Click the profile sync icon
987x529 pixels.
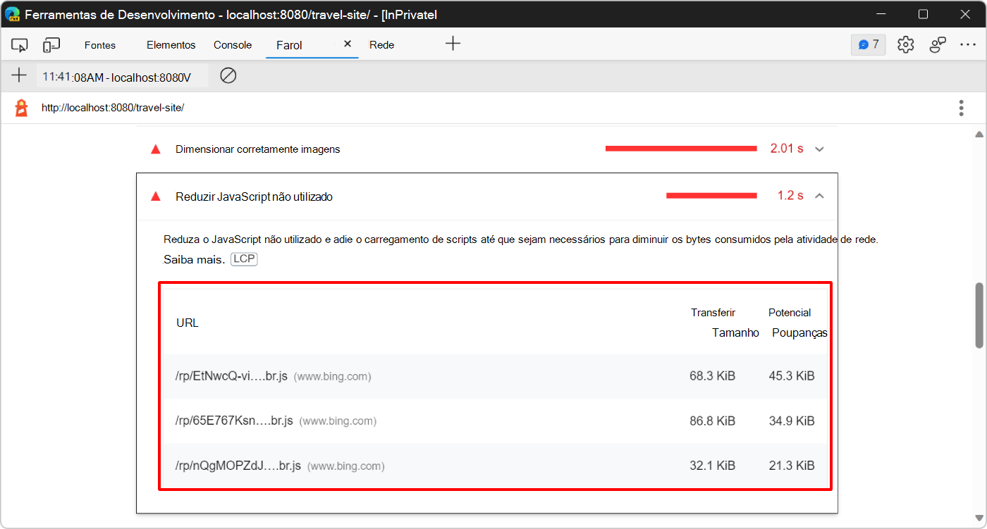[x=938, y=44]
